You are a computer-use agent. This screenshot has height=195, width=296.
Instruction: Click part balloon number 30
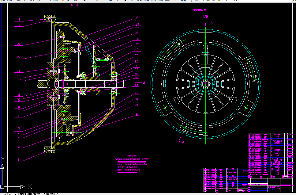(137, 74)
